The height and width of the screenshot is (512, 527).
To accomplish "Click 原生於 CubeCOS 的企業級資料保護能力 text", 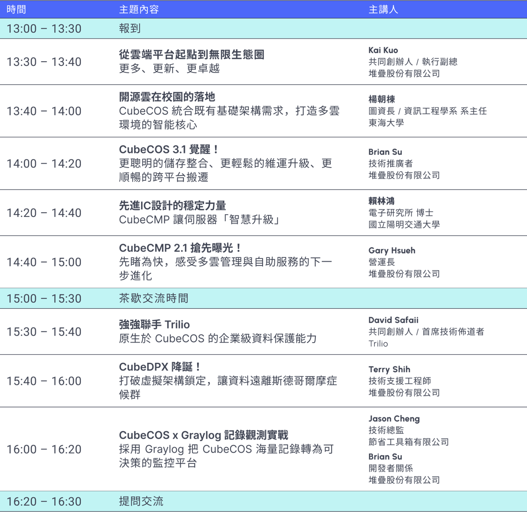I will coord(218,338).
